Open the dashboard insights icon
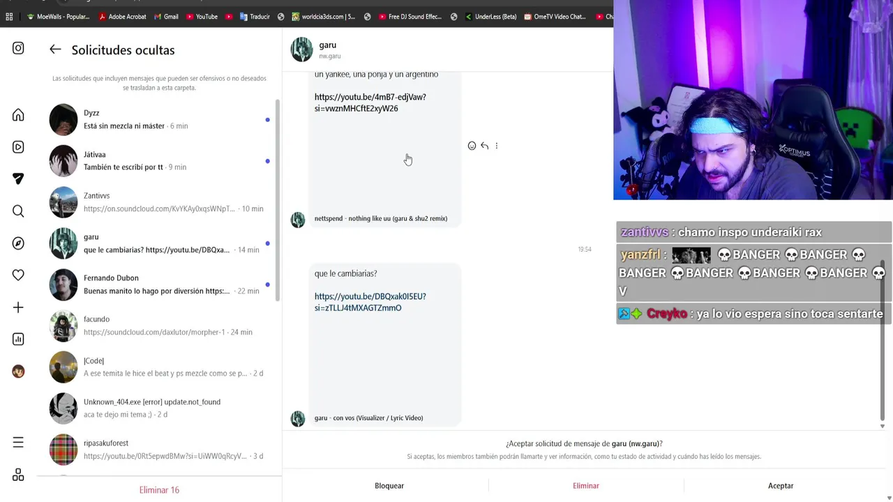Viewport: 893px width, 502px height. pyautogui.click(x=18, y=340)
